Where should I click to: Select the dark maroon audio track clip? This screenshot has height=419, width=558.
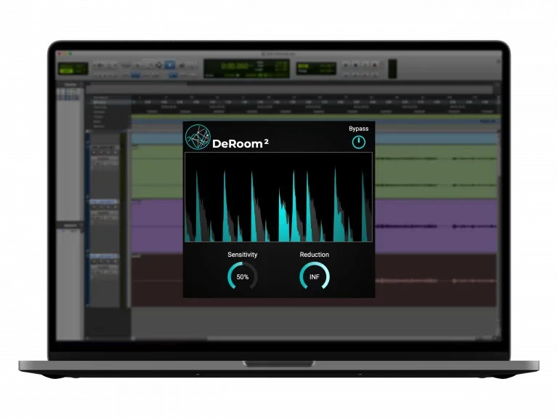pos(436,280)
